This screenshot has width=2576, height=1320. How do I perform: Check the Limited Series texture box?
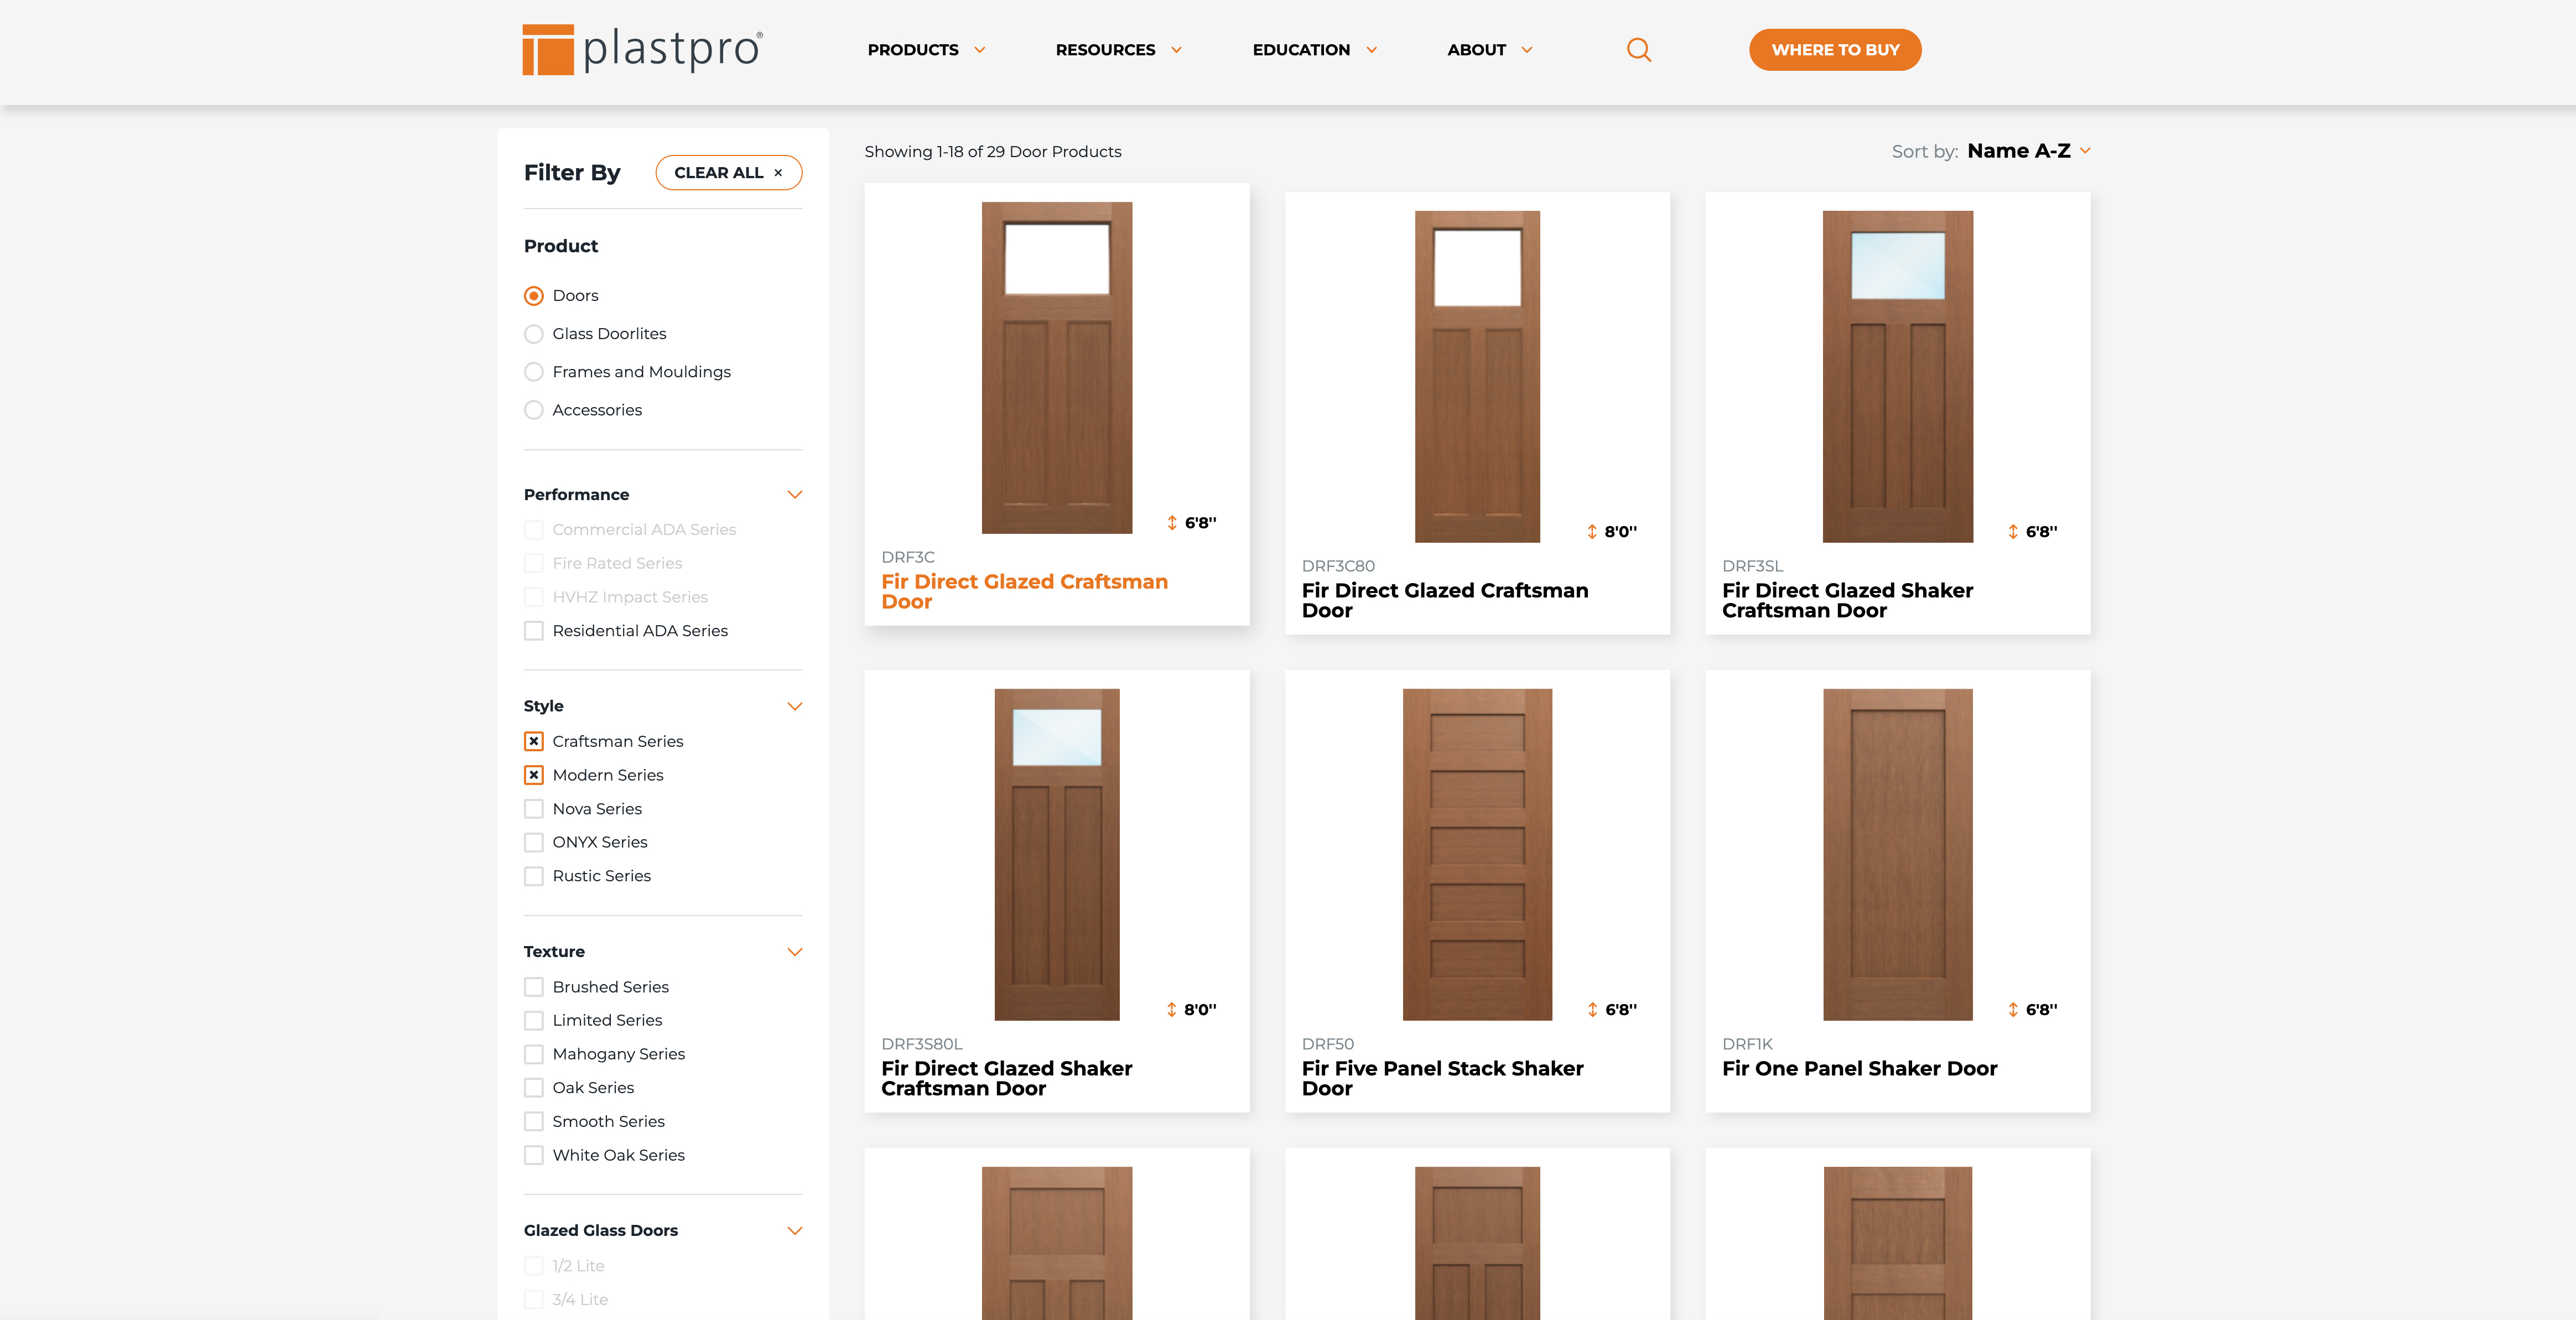[x=534, y=1020]
